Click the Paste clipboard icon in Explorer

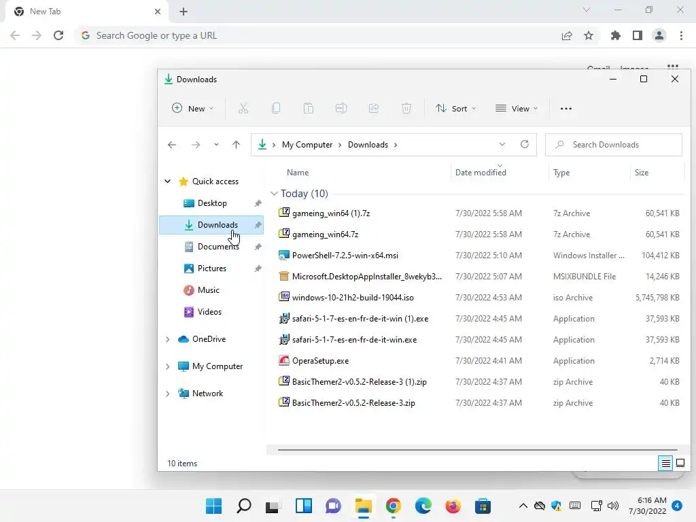click(309, 108)
